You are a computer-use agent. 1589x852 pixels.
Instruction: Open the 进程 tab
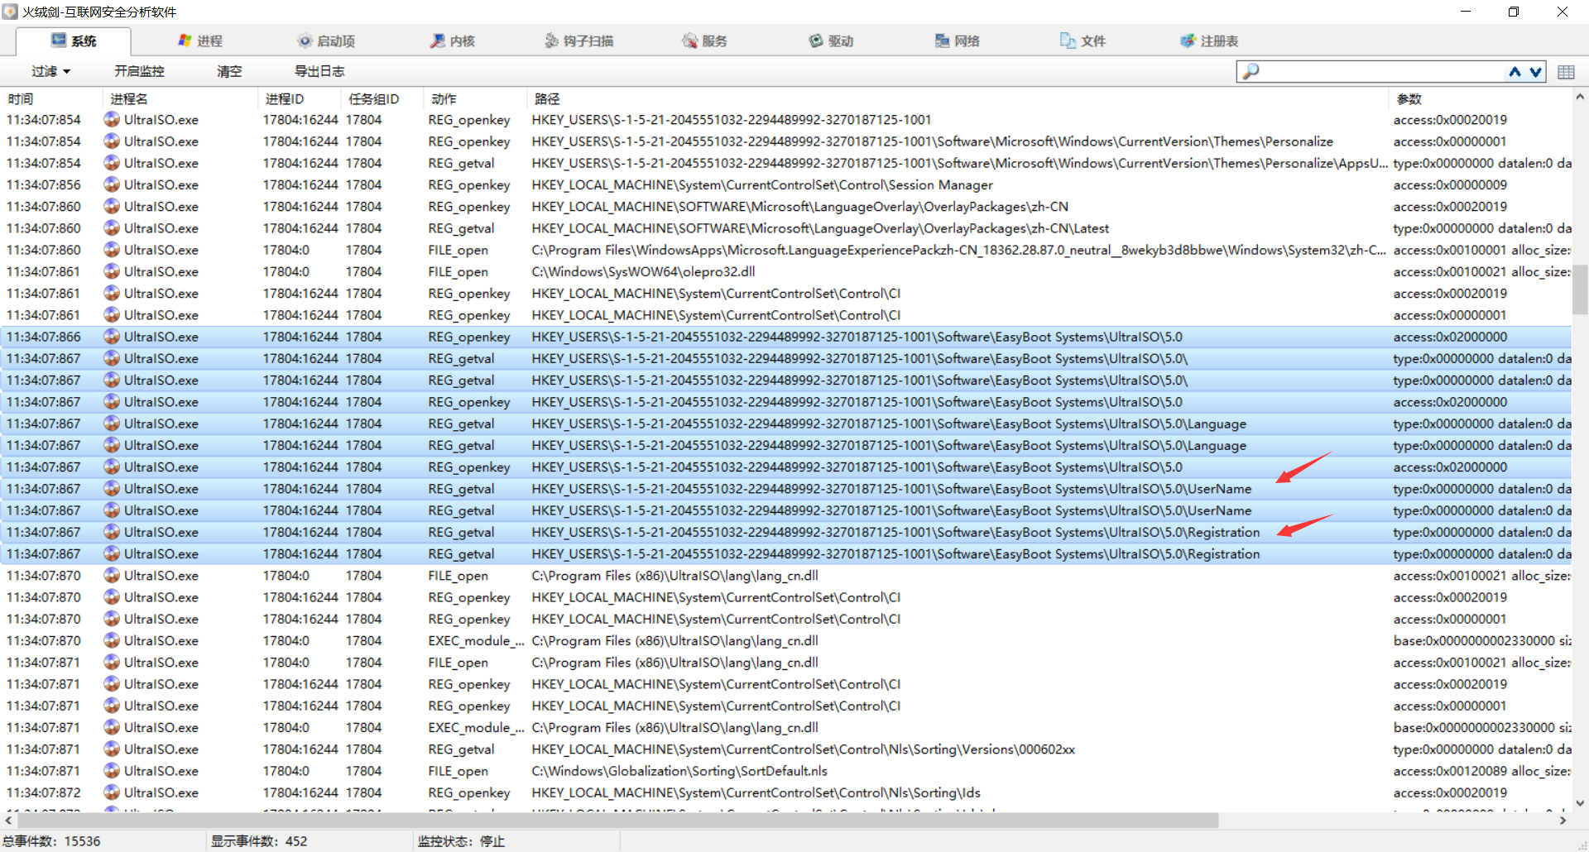click(200, 41)
